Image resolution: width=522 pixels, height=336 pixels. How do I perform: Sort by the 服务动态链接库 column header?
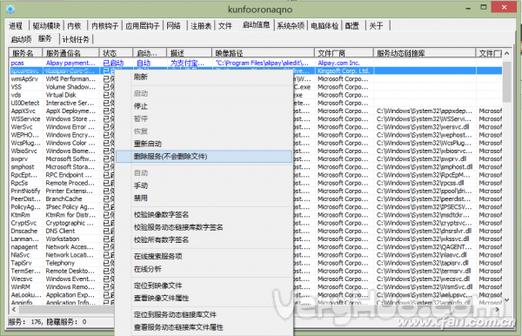[x=425, y=52]
